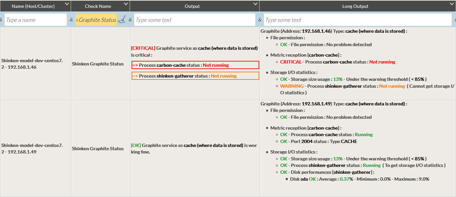Viewport: 456px width, 197px height.
Task: Click the Long Output filter text field
Action: tap(357, 20)
